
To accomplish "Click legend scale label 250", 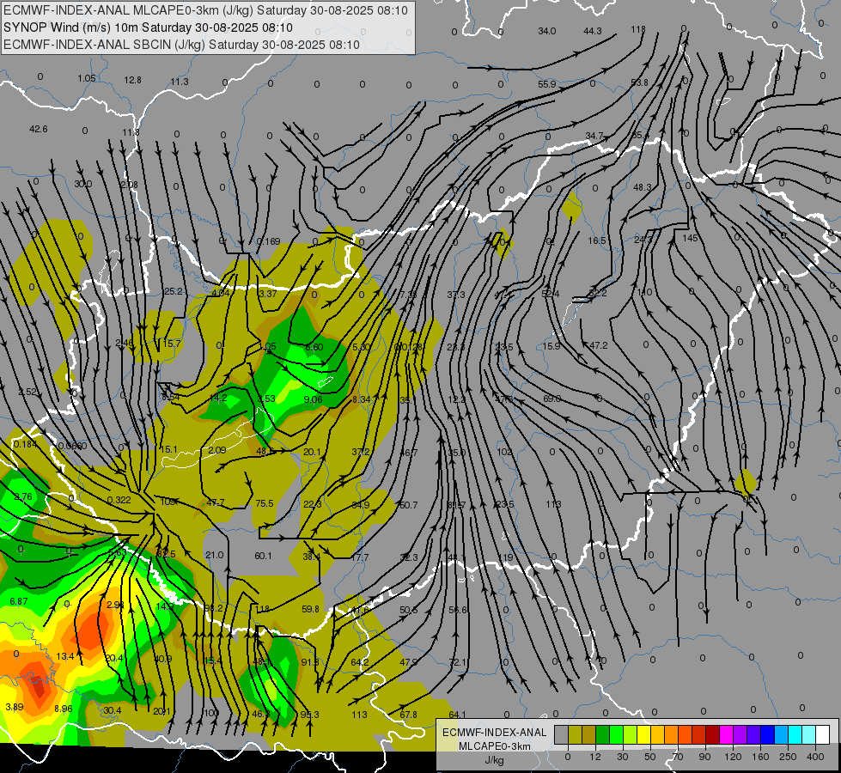I will pyautogui.click(x=788, y=757).
